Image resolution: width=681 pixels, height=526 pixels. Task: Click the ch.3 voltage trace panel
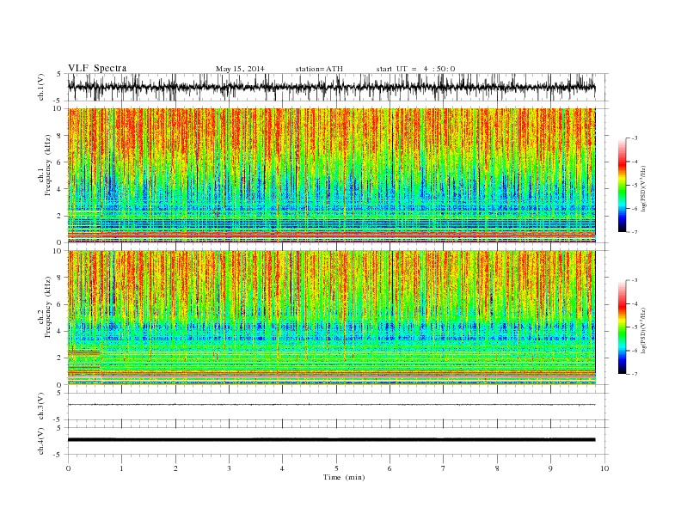click(338, 407)
